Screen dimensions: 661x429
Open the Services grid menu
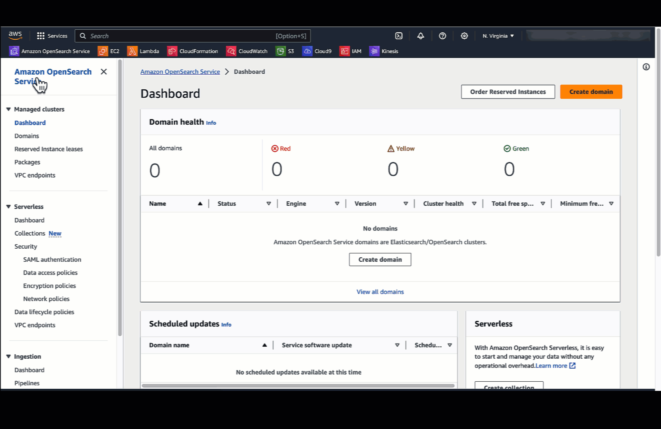point(52,36)
